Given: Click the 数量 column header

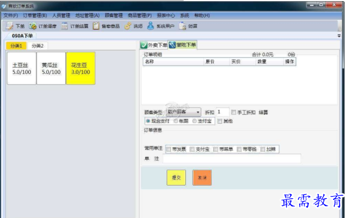Looking at the screenshot, I should pos(269,62).
